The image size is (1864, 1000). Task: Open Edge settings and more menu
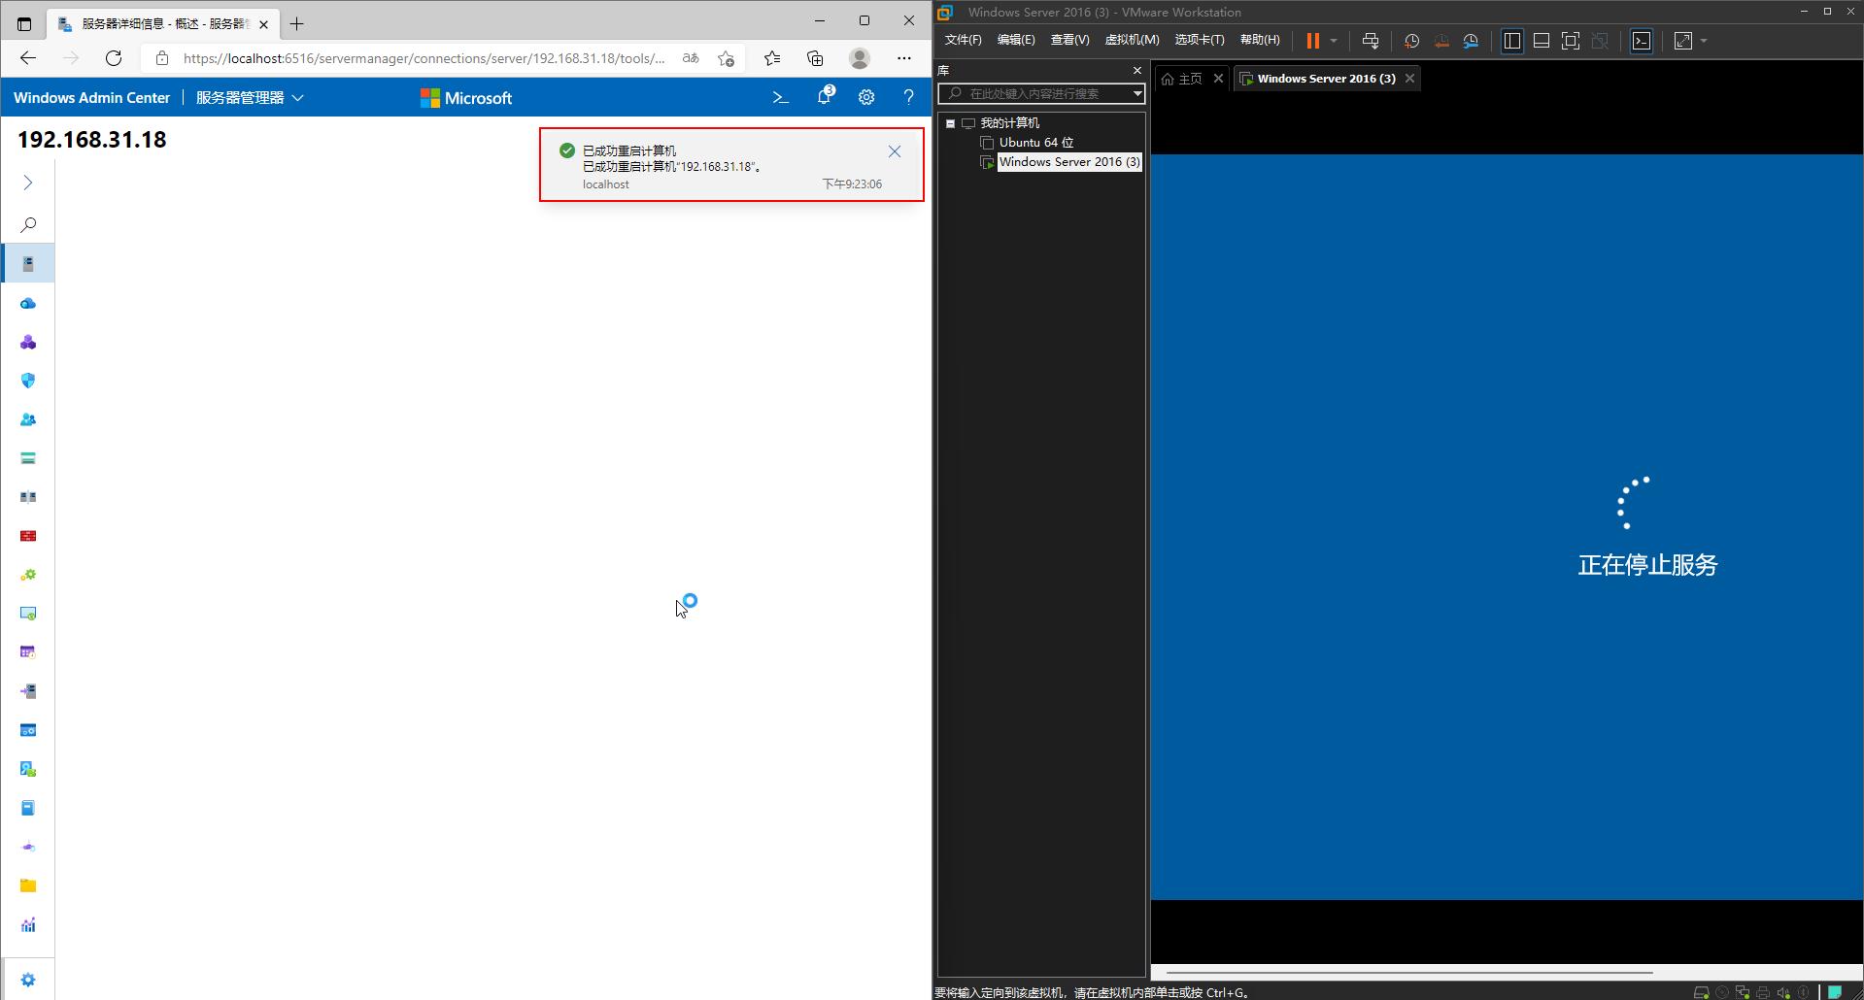click(x=904, y=58)
